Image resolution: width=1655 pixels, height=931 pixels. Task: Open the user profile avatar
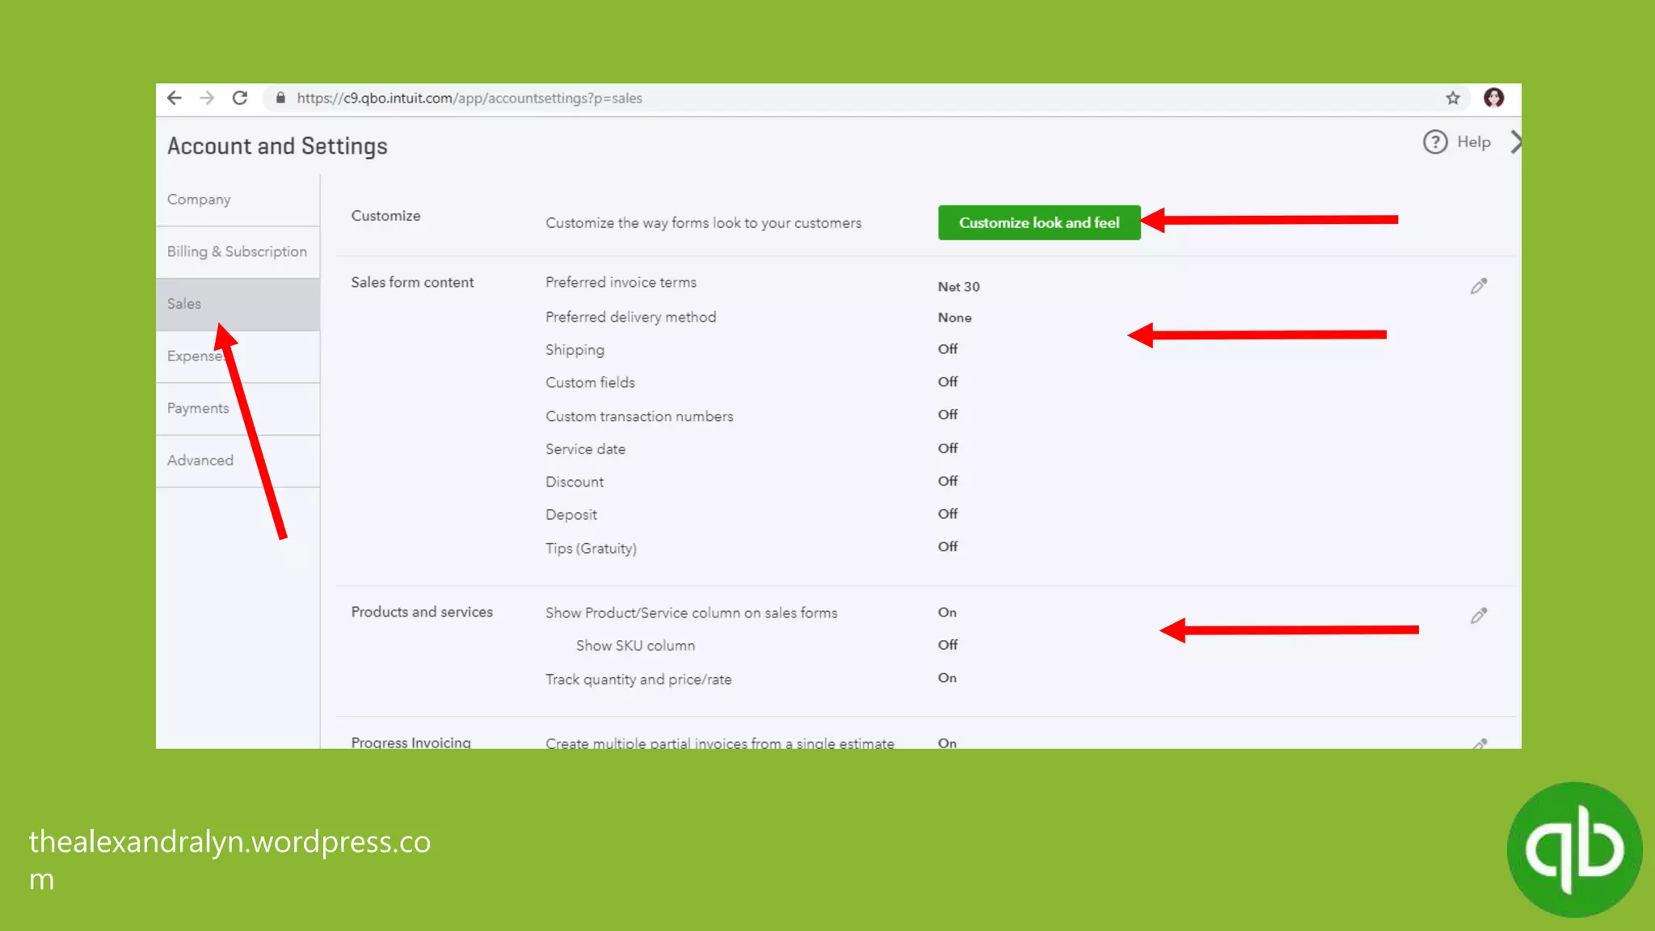pos(1493,98)
